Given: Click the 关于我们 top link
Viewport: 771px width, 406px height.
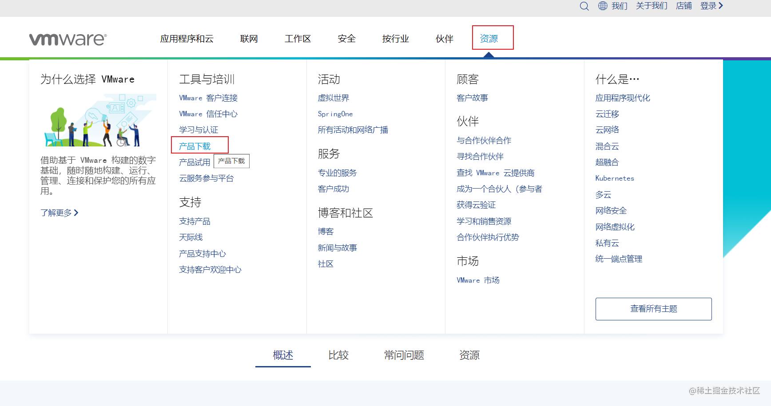Looking at the screenshot, I should tap(652, 6).
